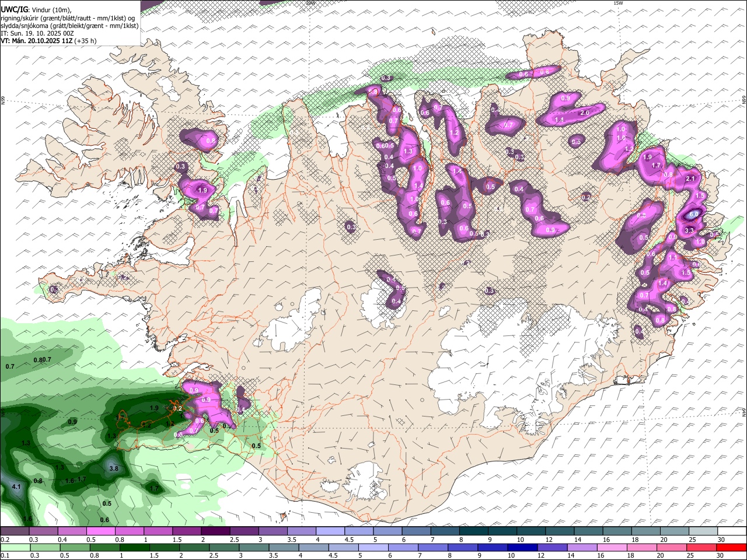Pick the lower legend swatch between 14 and 16

click(581, 547)
